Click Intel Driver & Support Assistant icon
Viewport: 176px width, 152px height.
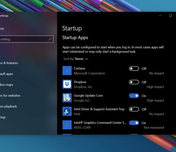click(67, 111)
